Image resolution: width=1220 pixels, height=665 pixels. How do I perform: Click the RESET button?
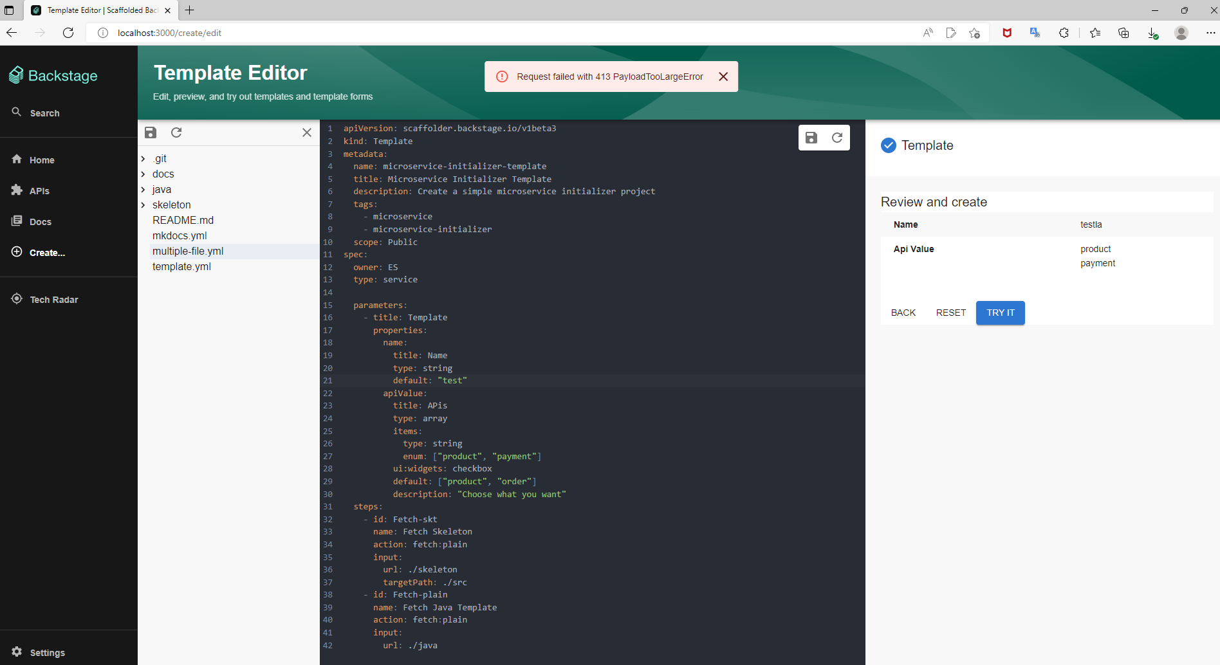(950, 313)
